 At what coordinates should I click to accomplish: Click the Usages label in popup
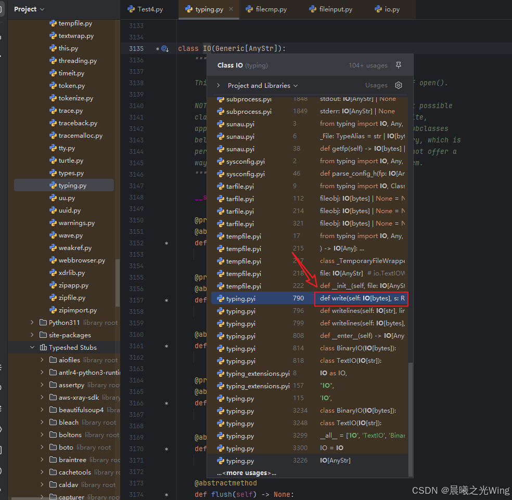376,85
